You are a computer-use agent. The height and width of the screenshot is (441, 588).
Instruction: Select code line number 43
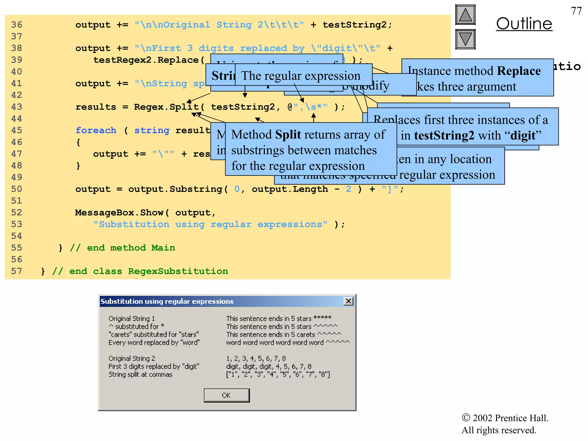(17, 107)
